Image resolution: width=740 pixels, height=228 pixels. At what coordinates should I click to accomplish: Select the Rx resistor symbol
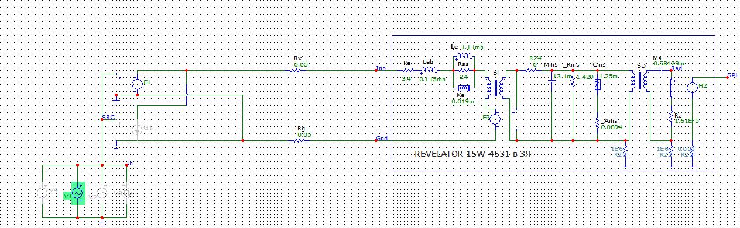[x=297, y=70]
